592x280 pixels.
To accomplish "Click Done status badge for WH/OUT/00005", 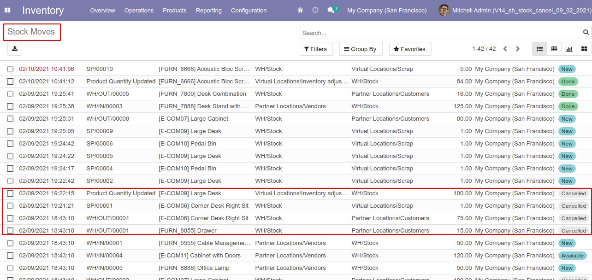I will (x=568, y=94).
